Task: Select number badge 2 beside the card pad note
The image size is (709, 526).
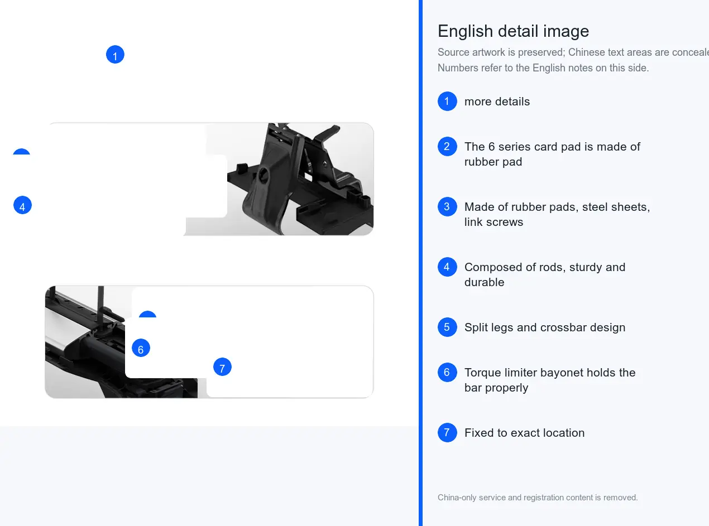Action: [x=447, y=147]
